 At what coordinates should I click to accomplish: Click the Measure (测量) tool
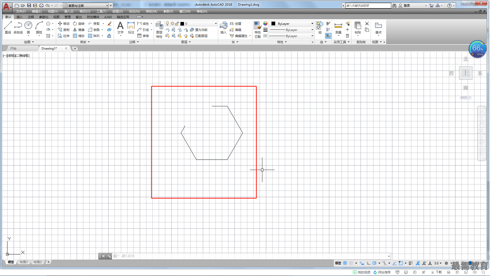tap(338, 28)
